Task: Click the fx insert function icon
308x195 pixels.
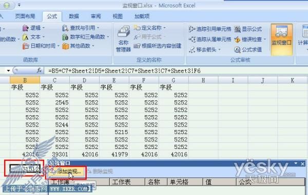Action: (40, 71)
